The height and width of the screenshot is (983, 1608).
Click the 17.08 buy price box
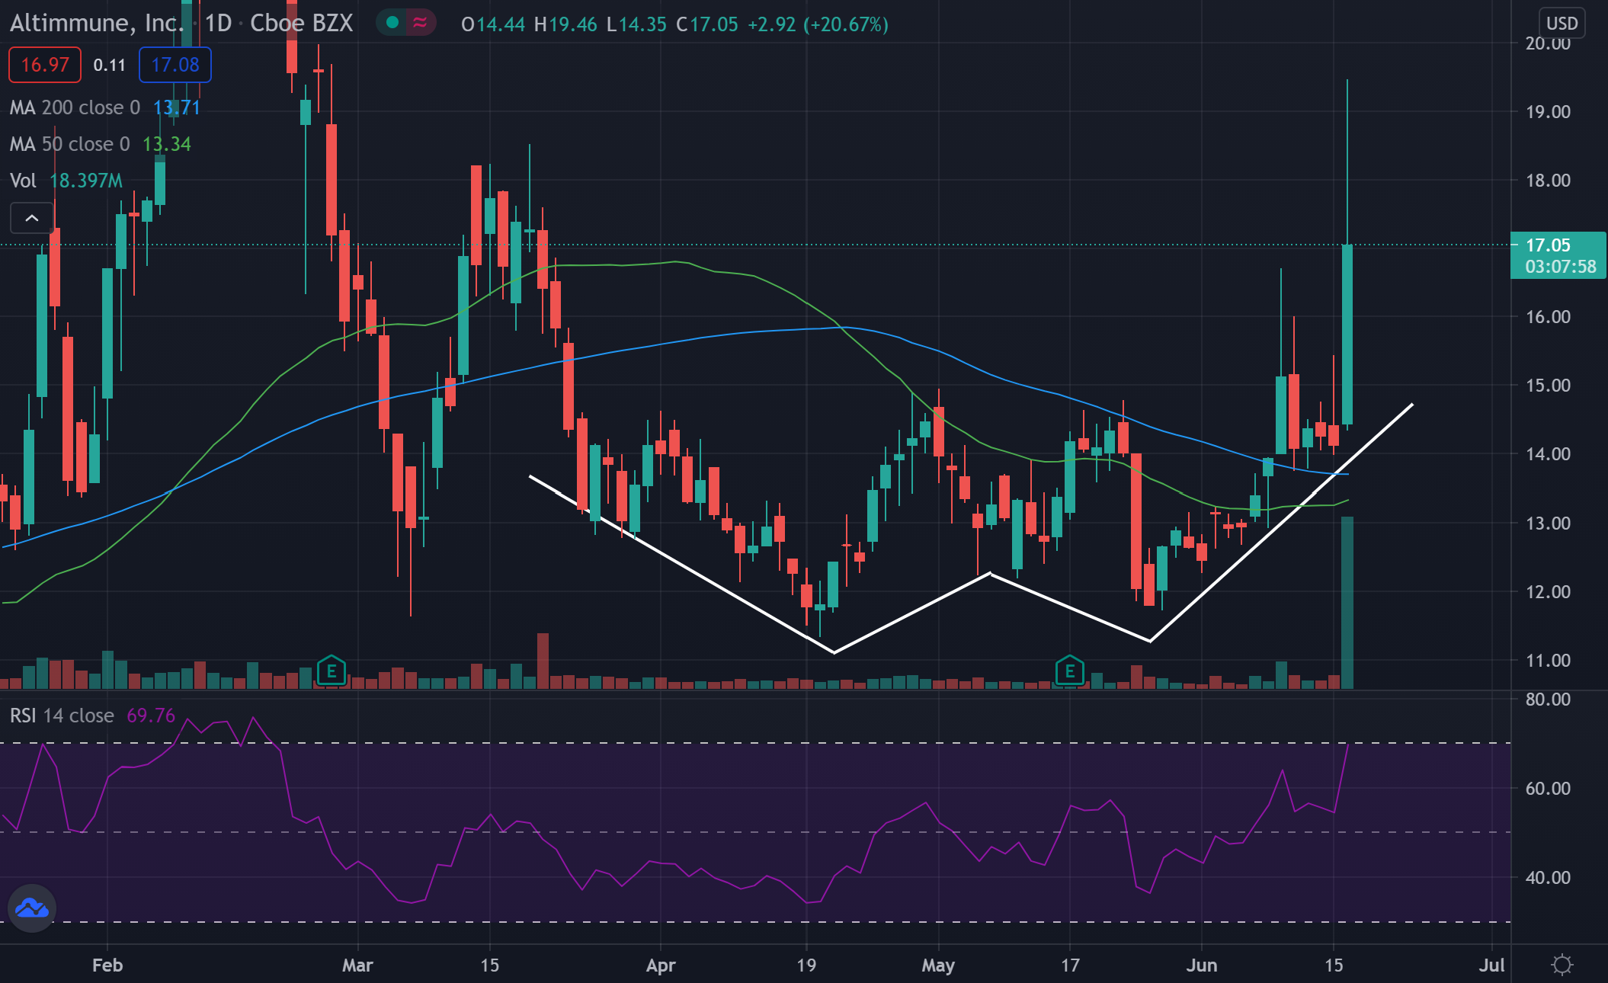coord(175,65)
